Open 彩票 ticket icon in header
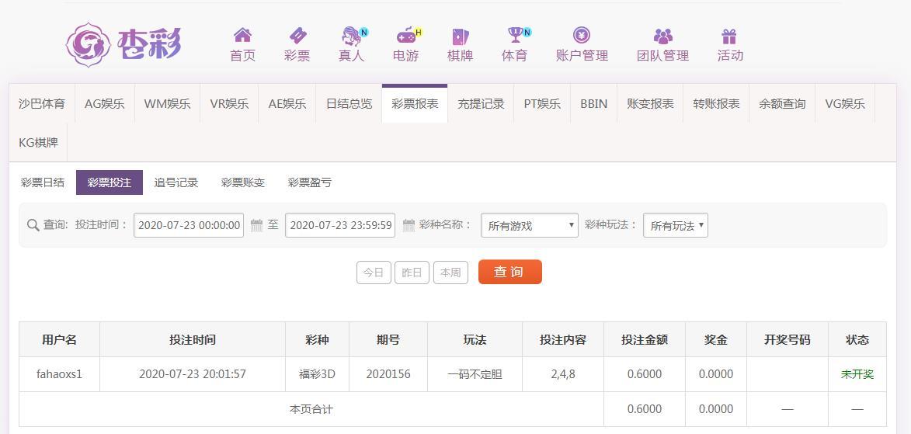 [297, 36]
